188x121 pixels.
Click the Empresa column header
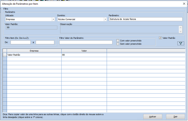click(34, 51)
